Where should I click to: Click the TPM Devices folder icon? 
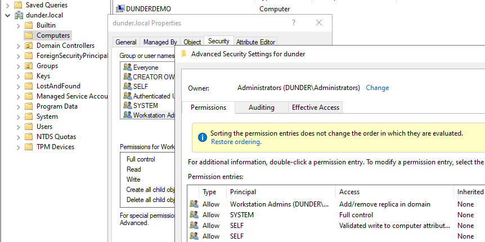[x=29, y=147]
